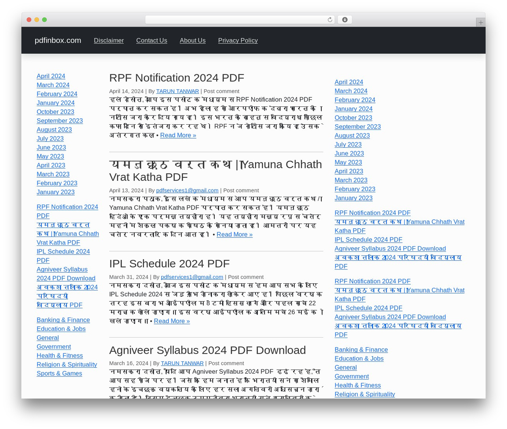Click pdfservices1@gmail.com author on April 13 post

click(x=187, y=190)
